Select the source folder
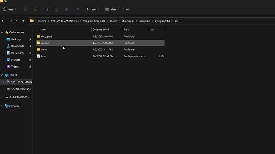 pyautogui.click(x=100, y=43)
